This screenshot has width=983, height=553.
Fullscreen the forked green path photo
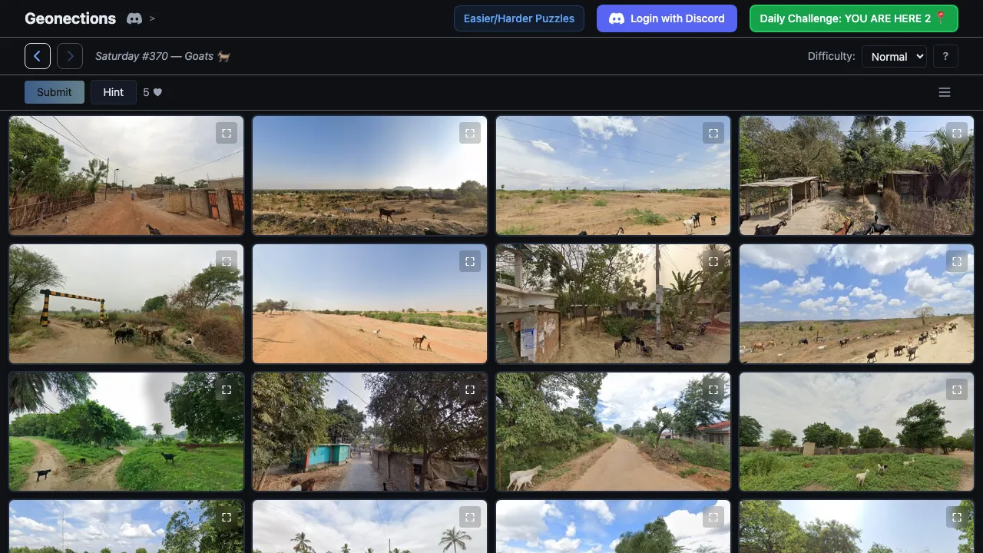click(x=227, y=389)
